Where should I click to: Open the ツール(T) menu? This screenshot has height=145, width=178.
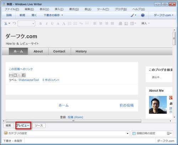click(103, 9)
